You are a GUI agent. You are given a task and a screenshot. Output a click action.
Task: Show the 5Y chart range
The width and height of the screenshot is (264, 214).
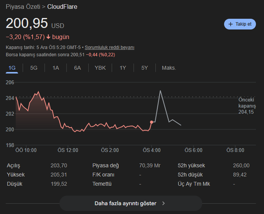point(145,68)
